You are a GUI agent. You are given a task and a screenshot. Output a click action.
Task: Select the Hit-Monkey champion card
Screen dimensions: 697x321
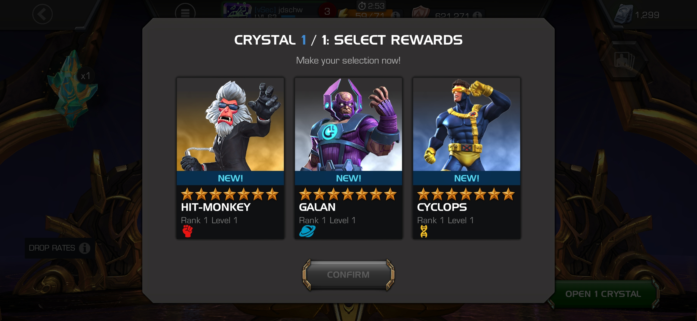pyautogui.click(x=230, y=158)
